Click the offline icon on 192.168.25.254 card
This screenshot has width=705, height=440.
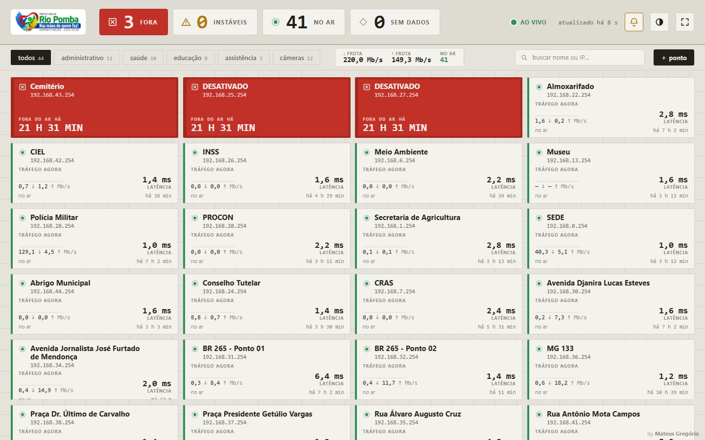click(195, 87)
